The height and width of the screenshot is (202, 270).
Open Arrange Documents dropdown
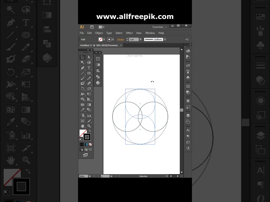pyautogui.click(x=101, y=27)
